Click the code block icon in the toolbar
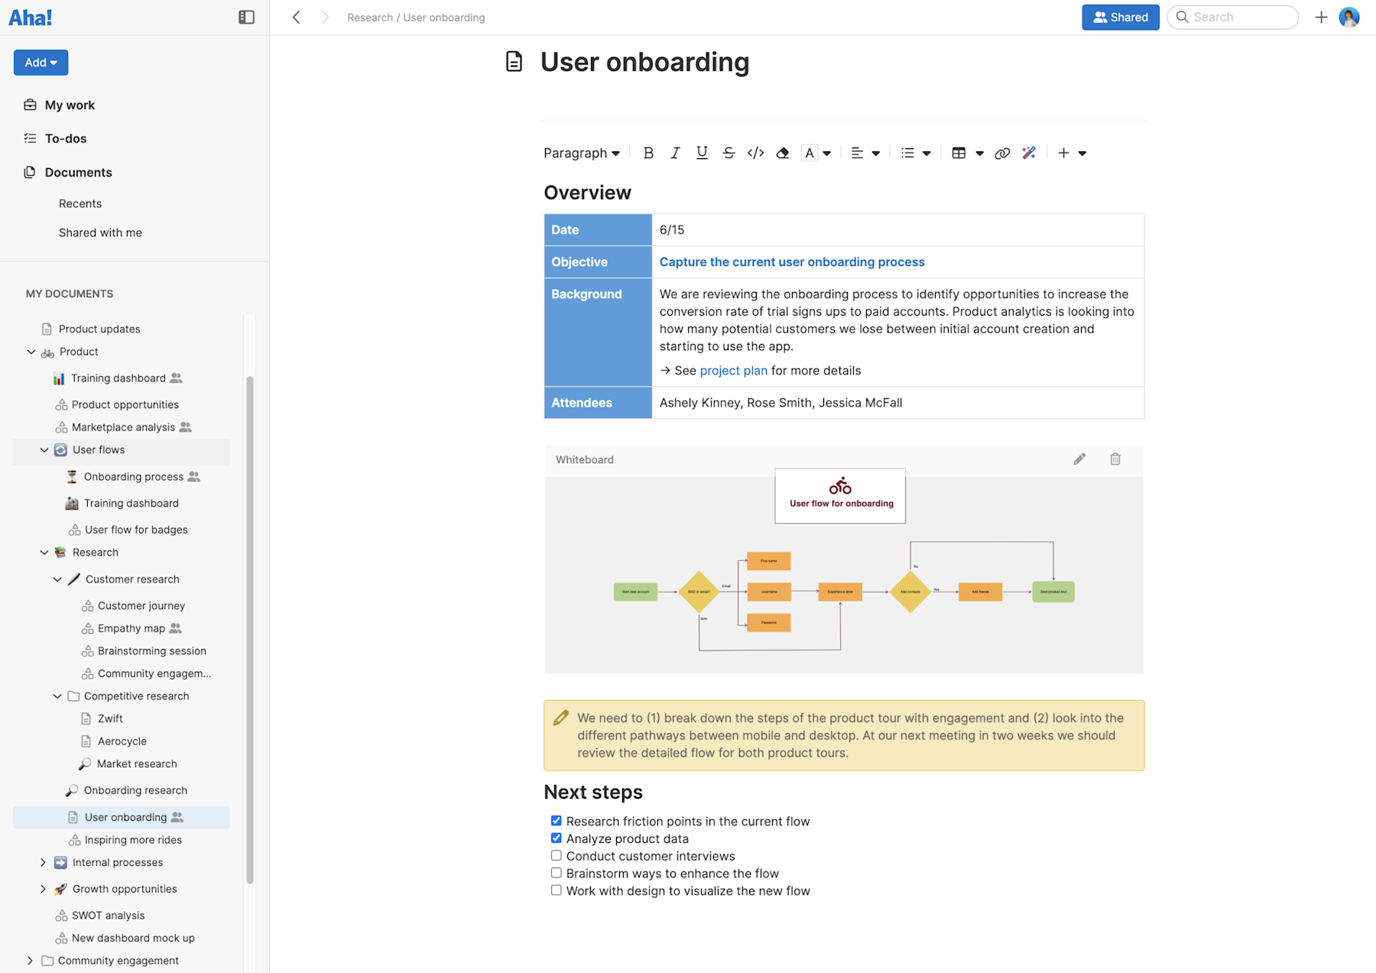 tap(755, 153)
